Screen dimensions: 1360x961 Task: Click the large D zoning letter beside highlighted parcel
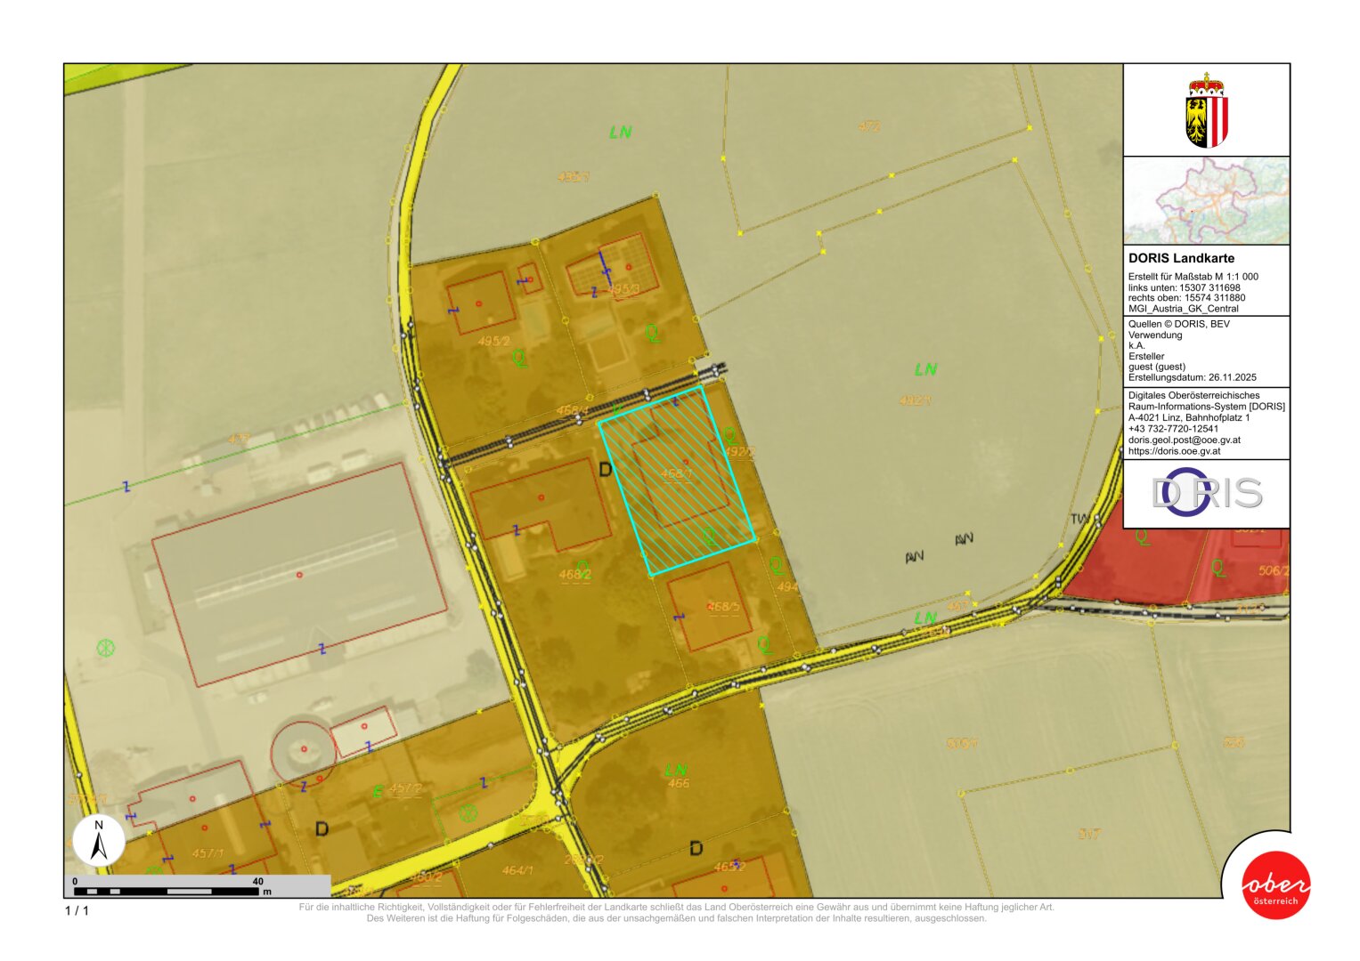606,469
